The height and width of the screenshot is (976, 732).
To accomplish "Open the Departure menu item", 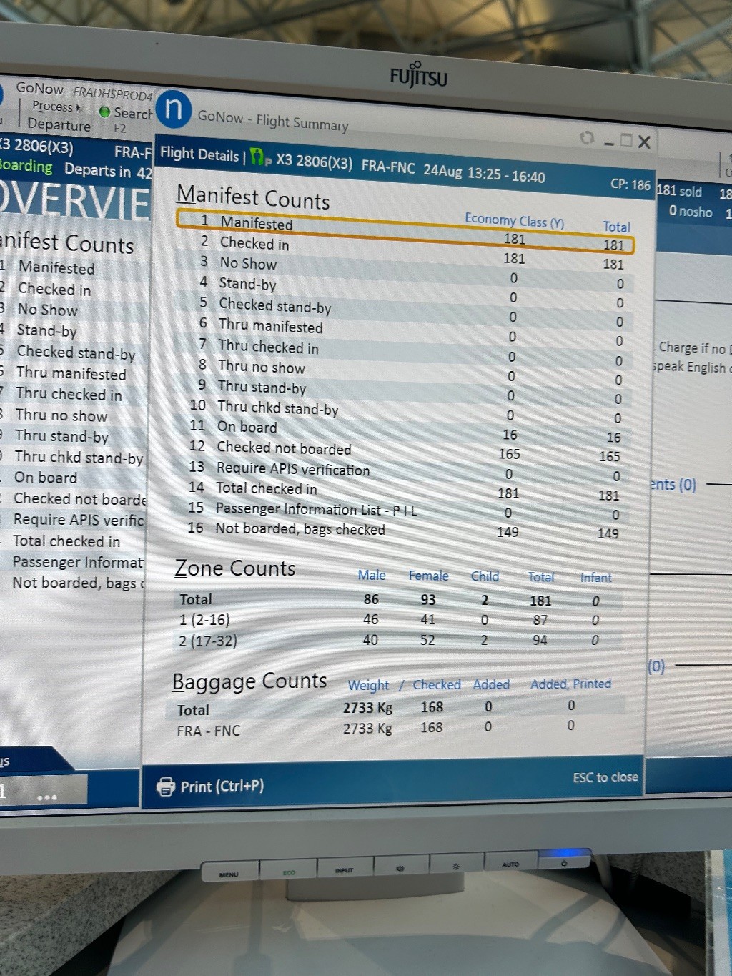I will pyautogui.click(x=59, y=124).
